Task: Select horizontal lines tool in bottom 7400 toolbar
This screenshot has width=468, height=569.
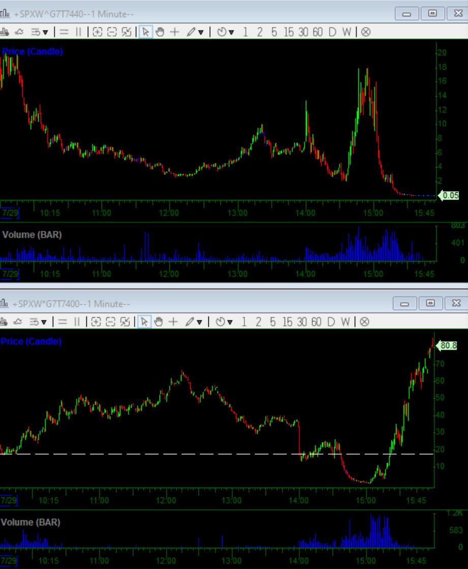Action: coord(63,321)
